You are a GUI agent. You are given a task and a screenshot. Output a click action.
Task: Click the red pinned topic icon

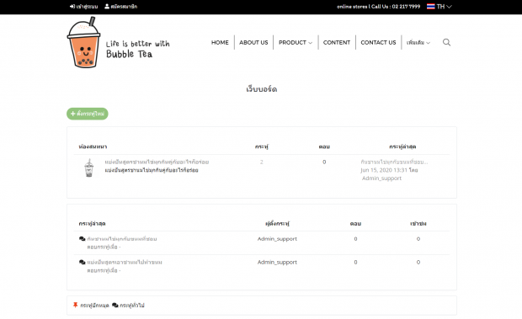[x=75, y=305]
